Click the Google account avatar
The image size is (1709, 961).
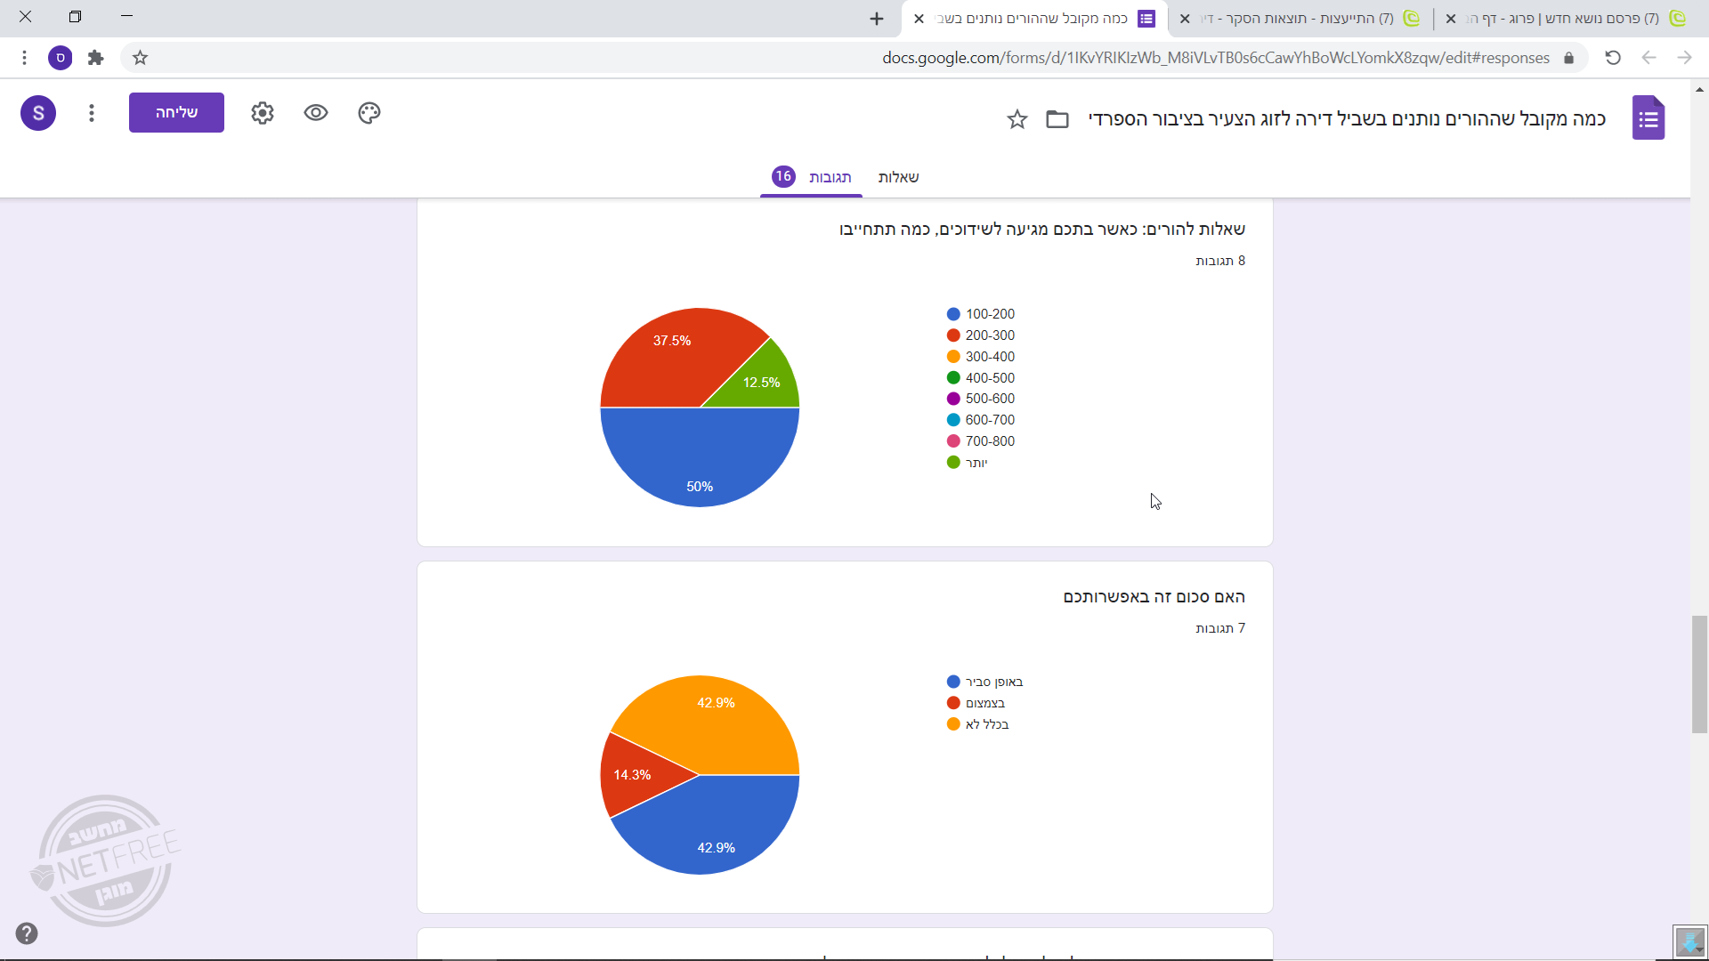coord(38,113)
